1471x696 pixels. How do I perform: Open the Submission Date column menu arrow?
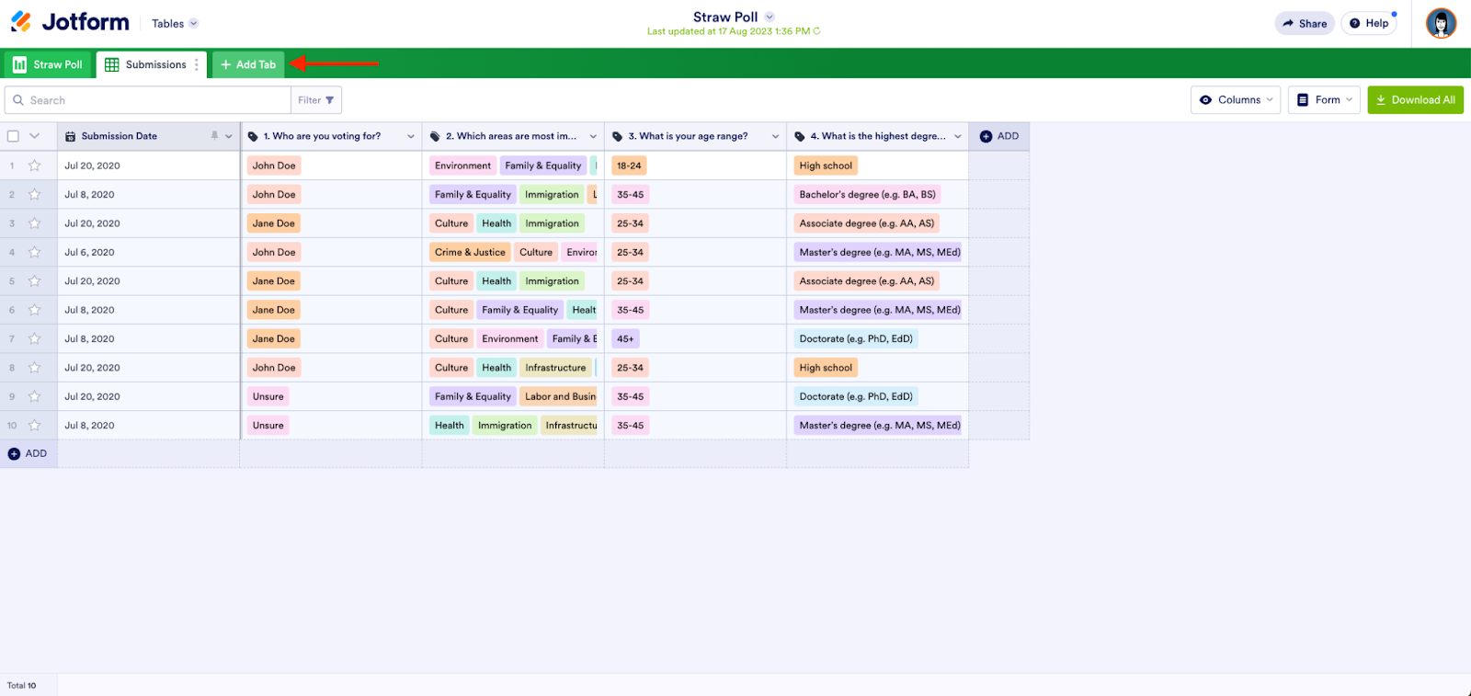click(229, 136)
